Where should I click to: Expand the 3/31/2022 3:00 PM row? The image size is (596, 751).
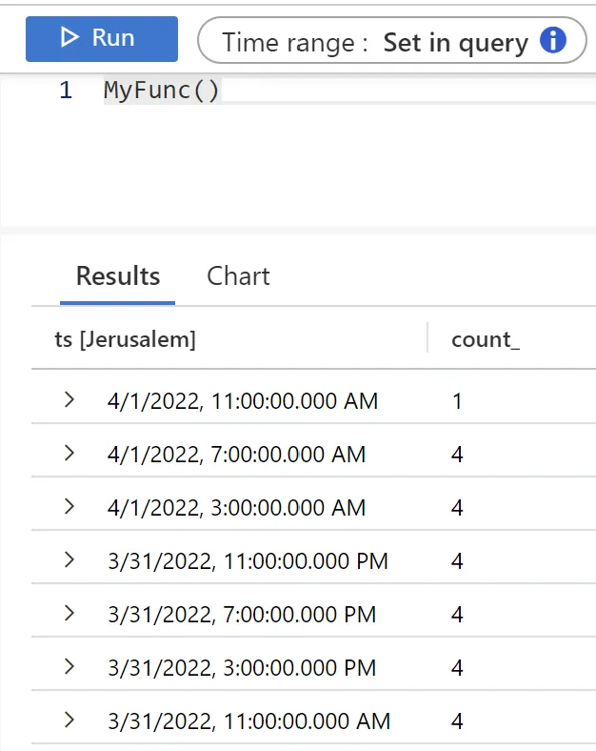pyautogui.click(x=69, y=667)
